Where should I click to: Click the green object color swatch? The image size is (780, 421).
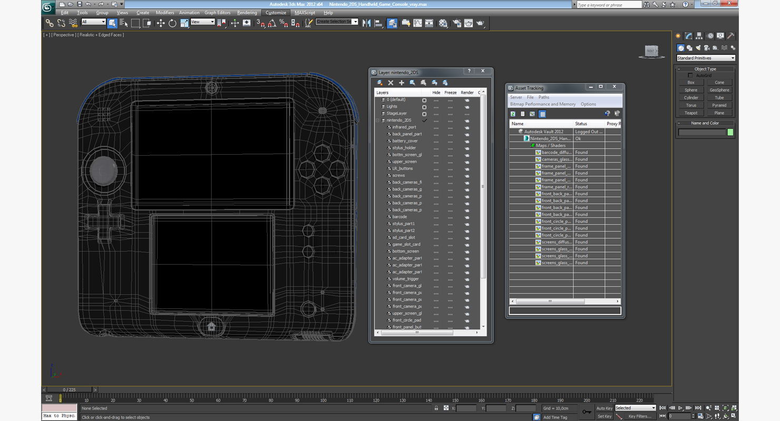pyautogui.click(x=730, y=133)
